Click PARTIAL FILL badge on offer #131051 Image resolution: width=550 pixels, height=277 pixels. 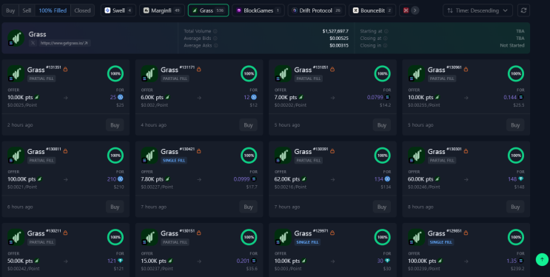tap(309, 79)
